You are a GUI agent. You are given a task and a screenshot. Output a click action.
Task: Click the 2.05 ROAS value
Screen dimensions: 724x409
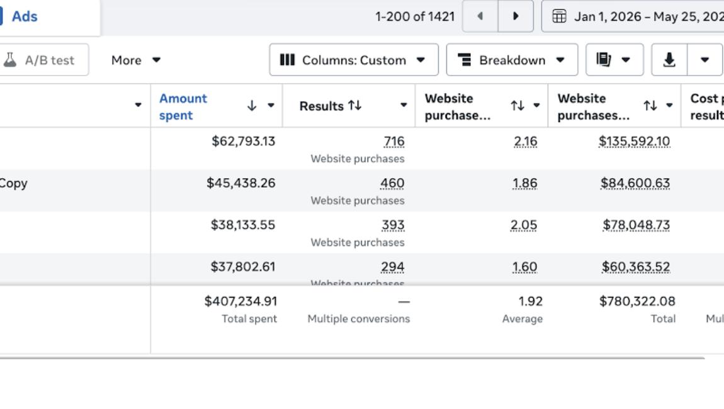[524, 225]
